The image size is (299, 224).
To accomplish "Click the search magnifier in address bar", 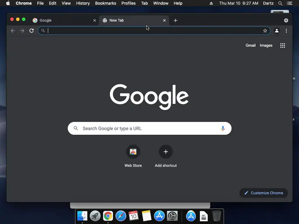I will [43, 30].
